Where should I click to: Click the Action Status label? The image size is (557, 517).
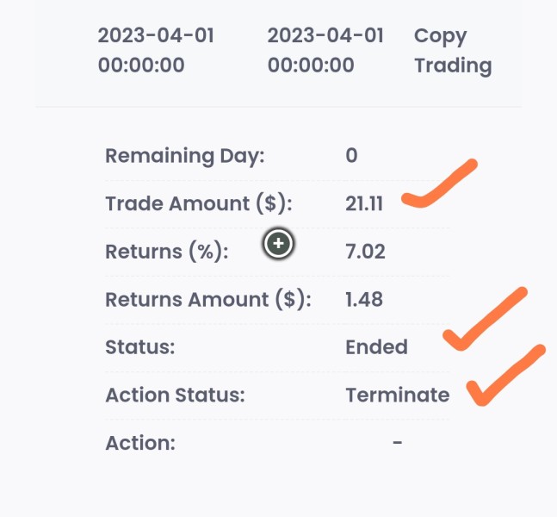click(175, 395)
